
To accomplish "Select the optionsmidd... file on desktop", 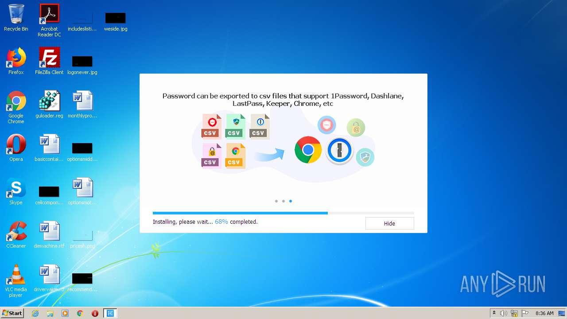I will (82, 152).
